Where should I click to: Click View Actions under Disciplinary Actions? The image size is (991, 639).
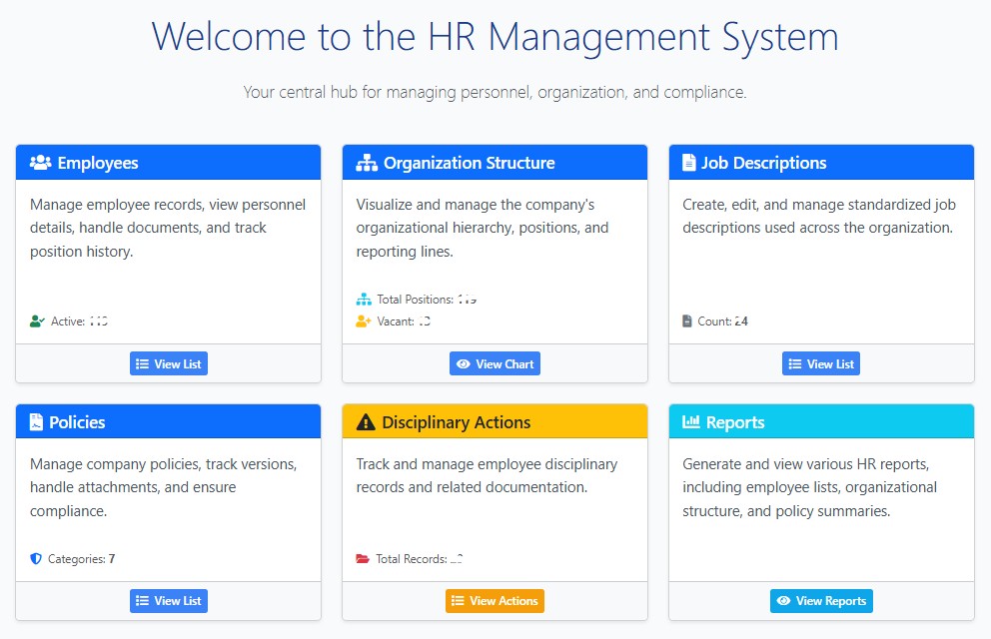coord(495,601)
